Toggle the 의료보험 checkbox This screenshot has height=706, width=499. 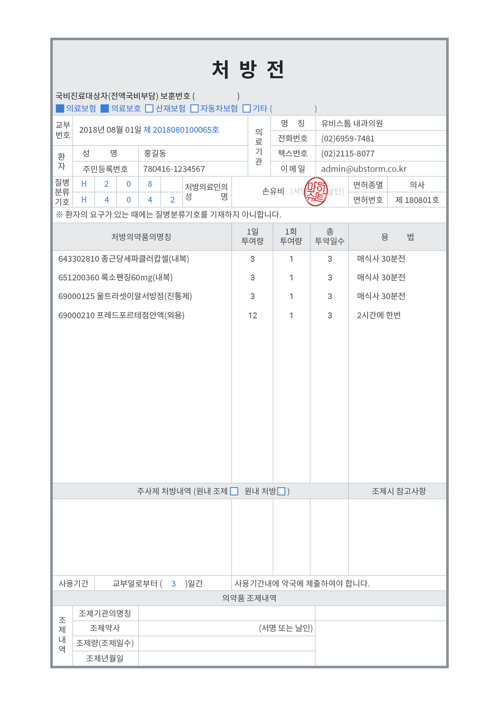click(60, 109)
